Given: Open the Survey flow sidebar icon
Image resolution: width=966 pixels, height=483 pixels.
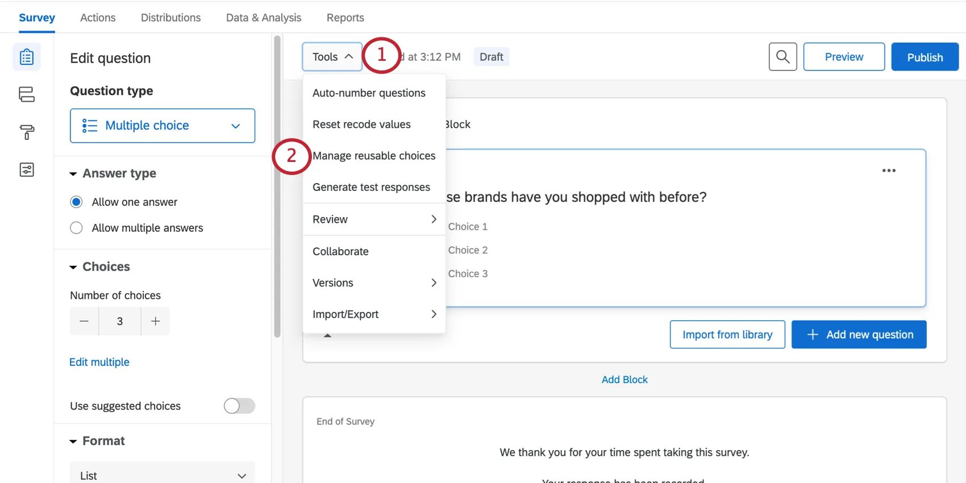Looking at the screenshot, I should click(27, 94).
